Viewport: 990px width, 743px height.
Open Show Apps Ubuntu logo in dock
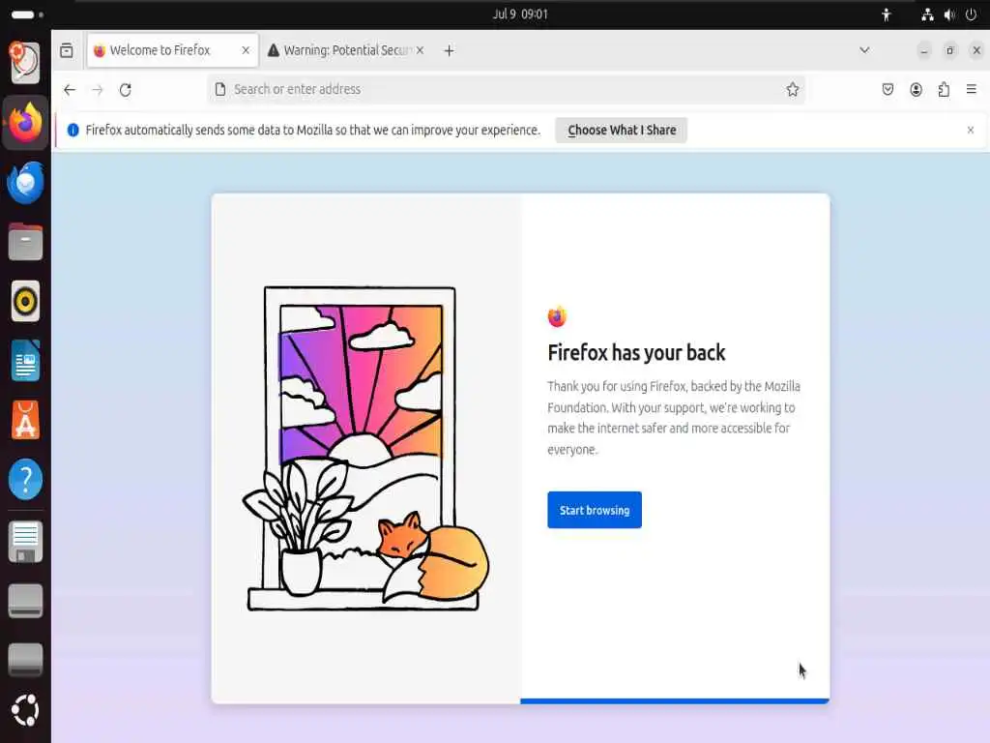click(x=25, y=710)
